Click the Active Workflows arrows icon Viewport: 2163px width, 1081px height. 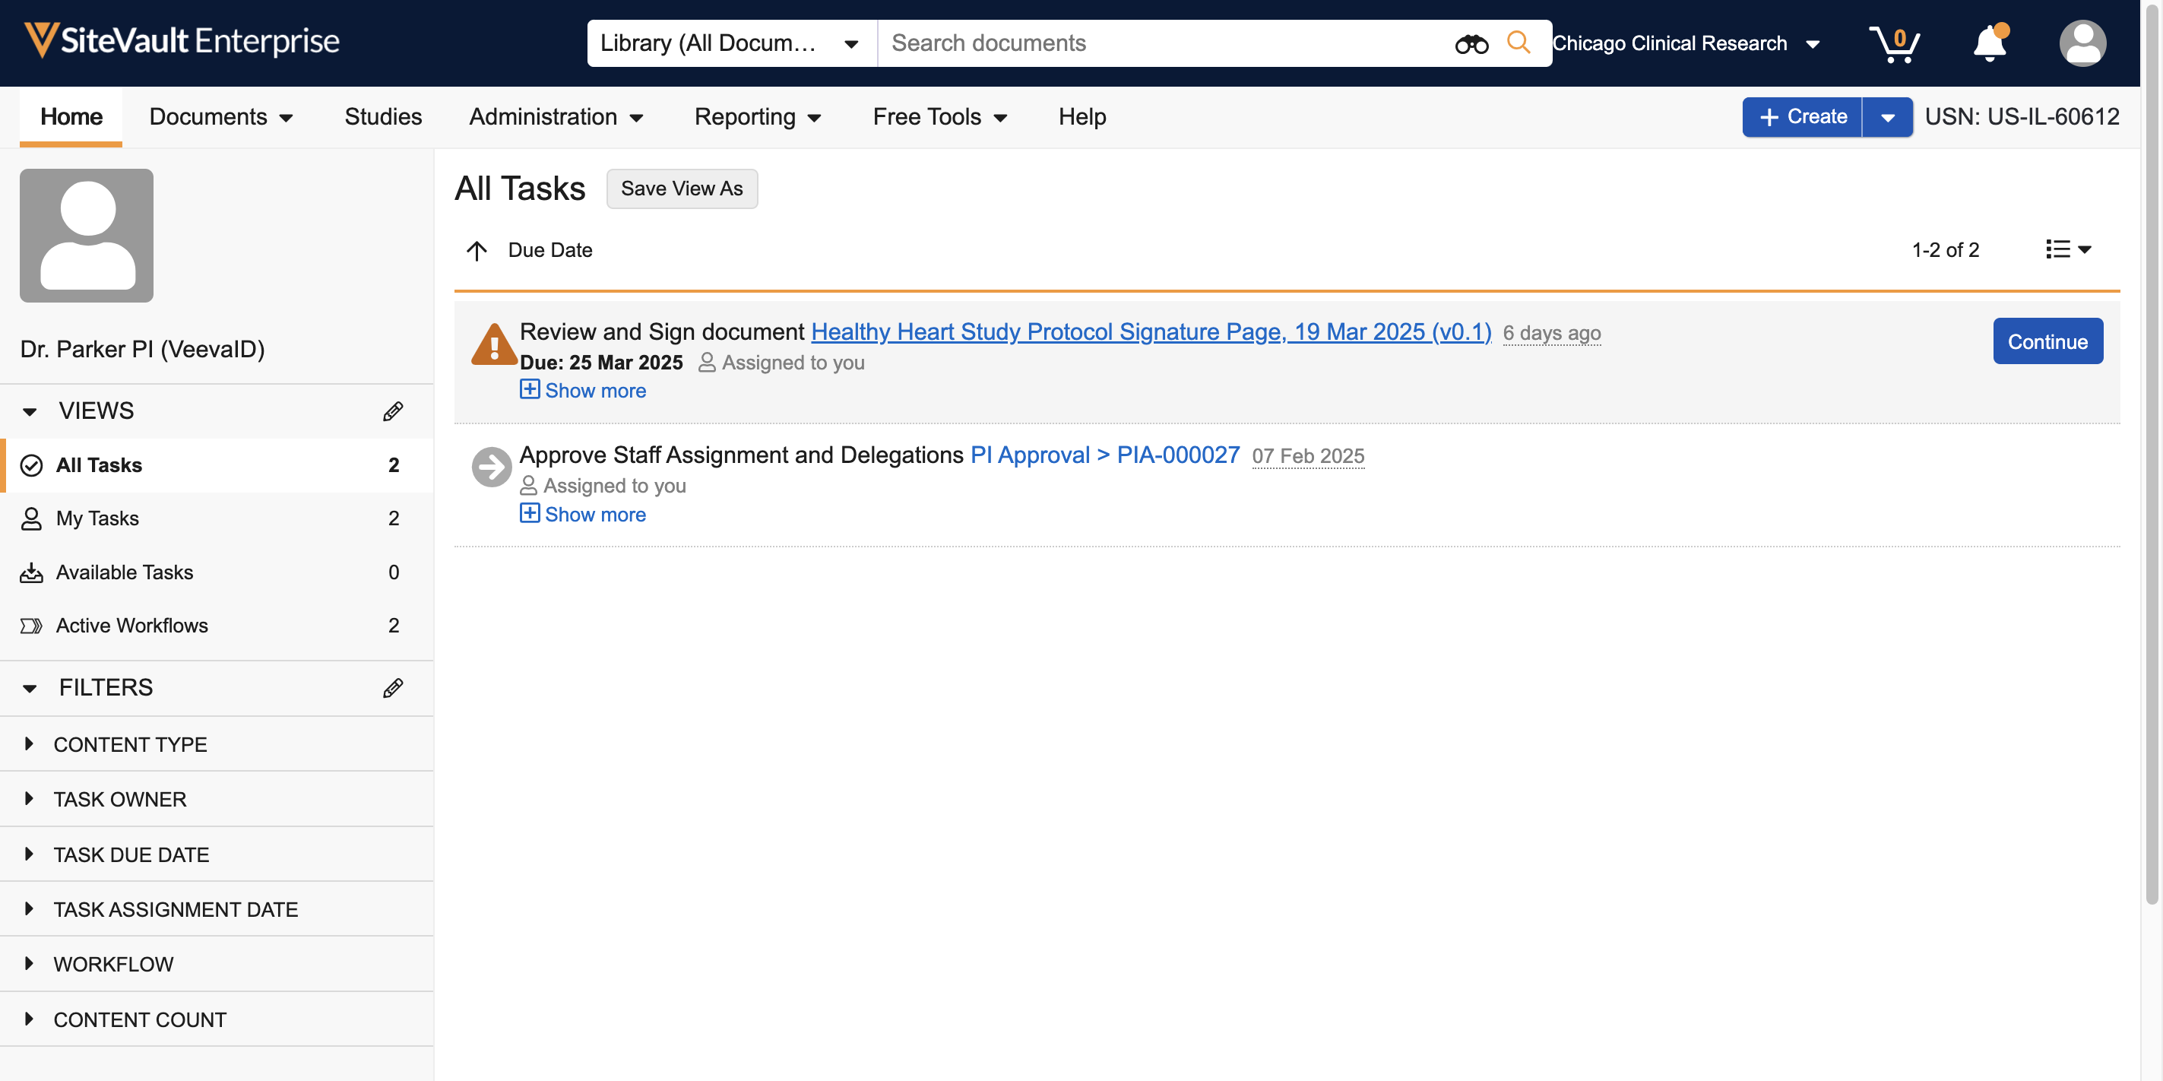(x=31, y=626)
